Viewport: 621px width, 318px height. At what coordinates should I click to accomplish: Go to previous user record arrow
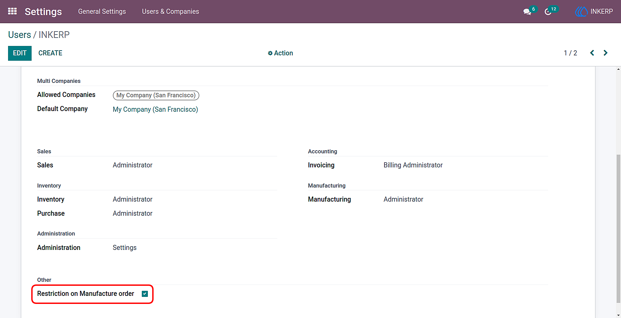(592, 53)
